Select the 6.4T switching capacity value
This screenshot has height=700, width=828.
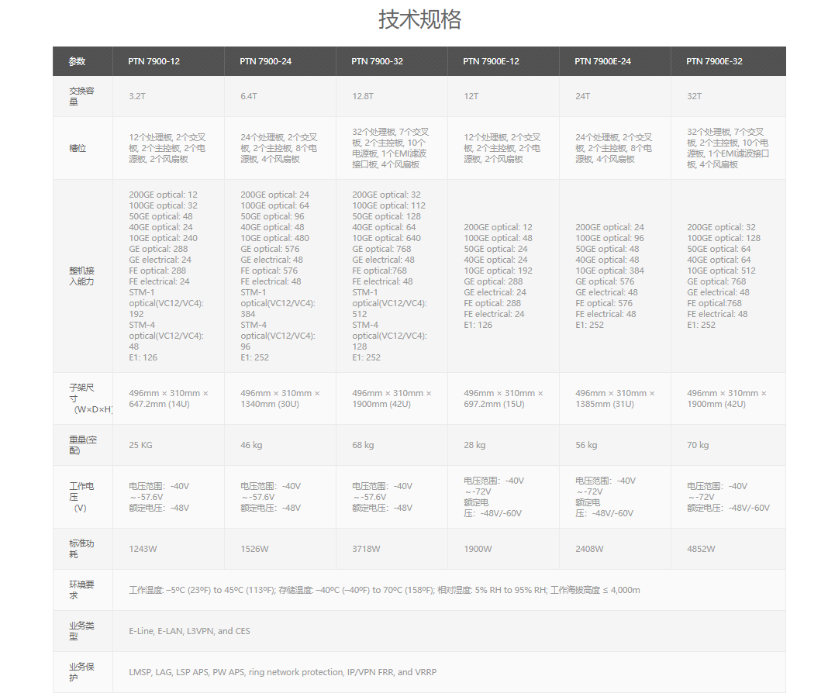coord(249,96)
